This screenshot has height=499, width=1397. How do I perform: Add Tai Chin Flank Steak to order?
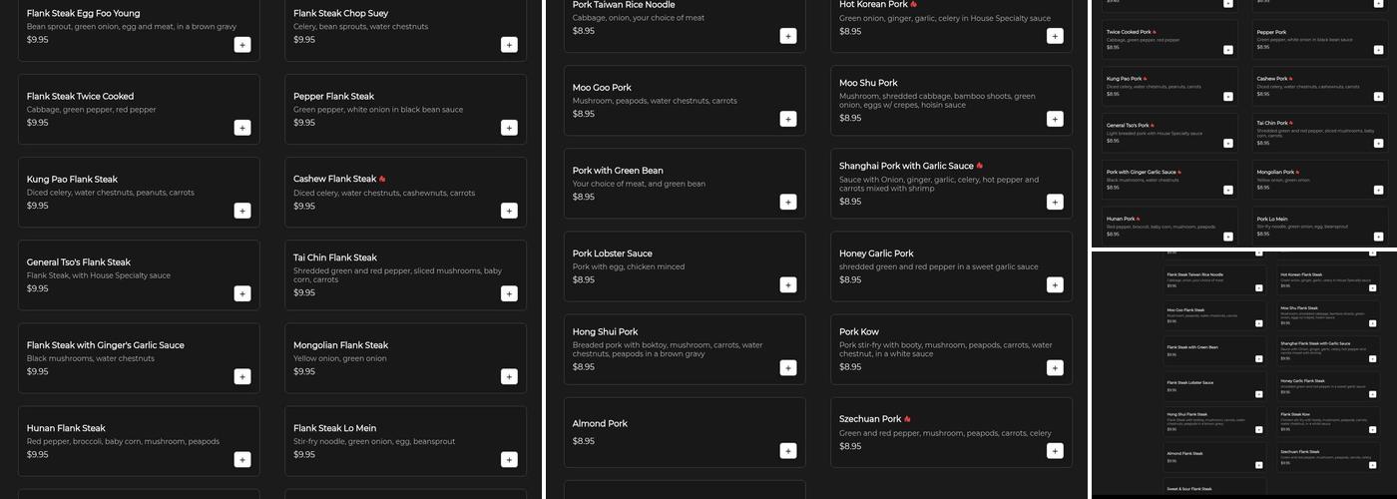pyautogui.click(x=509, y=292)
